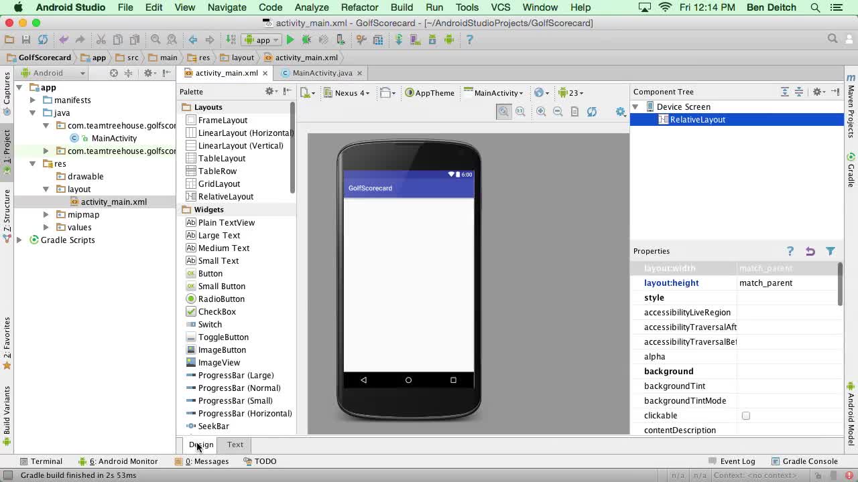The height and width of the screenshot is (482, 858).
Task: Click the layout:height property value match_parent
Action: pos(766,283)
